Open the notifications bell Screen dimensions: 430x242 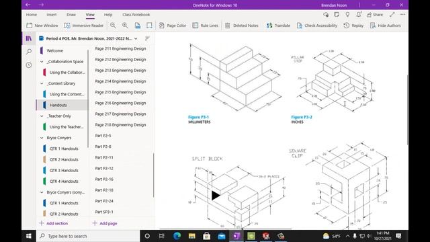[x=359, y=15]
